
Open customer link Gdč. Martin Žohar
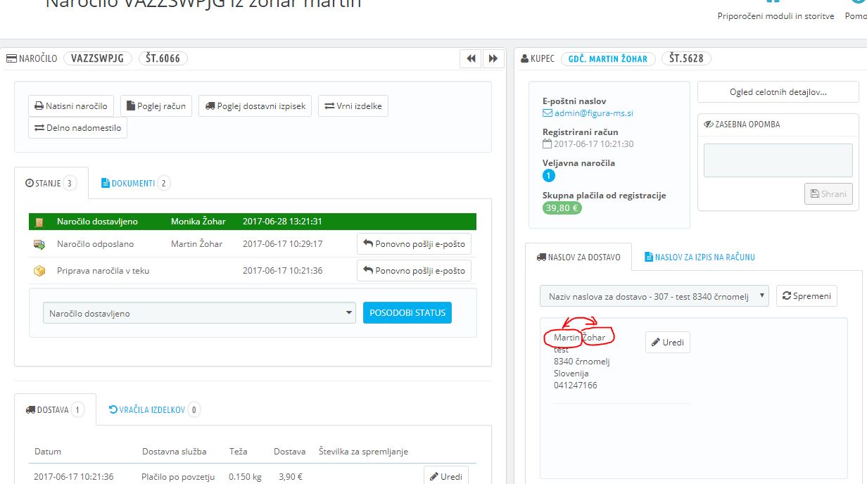click(x=608, y=58)
